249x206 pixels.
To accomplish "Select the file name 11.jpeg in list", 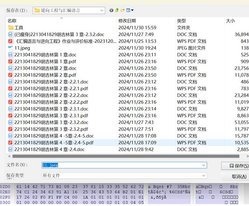I will (22, 48).
